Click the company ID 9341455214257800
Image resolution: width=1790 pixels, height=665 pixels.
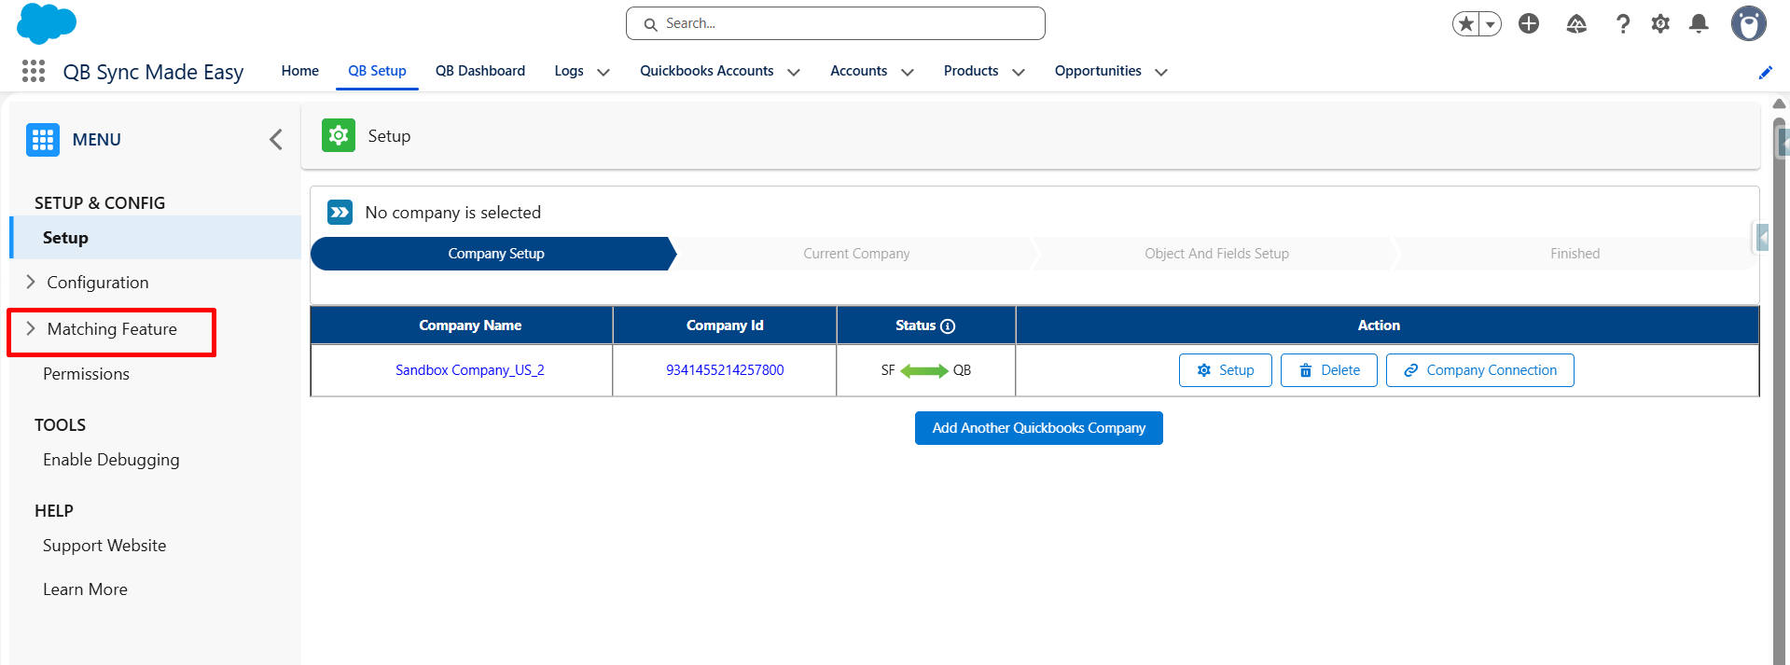pyautogui.click(x=725, y=370)
